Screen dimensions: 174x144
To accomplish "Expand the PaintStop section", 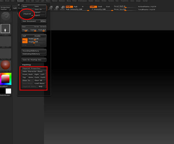I will pos(27,65).
